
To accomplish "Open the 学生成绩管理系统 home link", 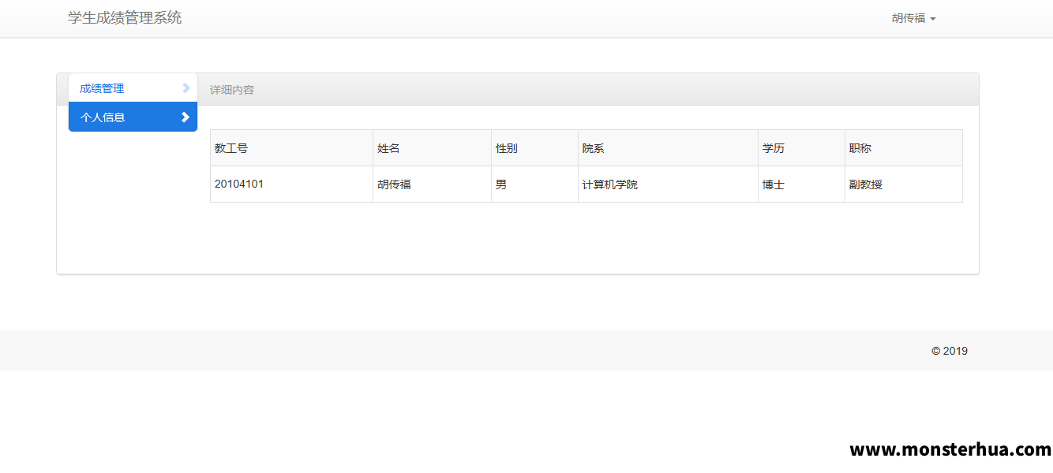I will [x=125, y=18].
